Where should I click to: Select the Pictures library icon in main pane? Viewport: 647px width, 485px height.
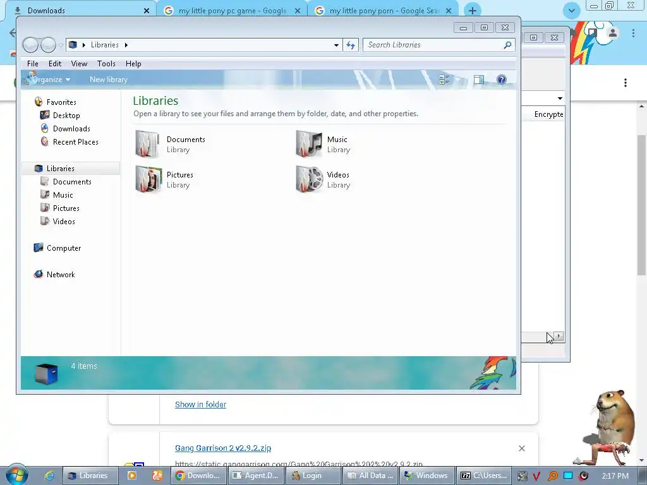148,179
